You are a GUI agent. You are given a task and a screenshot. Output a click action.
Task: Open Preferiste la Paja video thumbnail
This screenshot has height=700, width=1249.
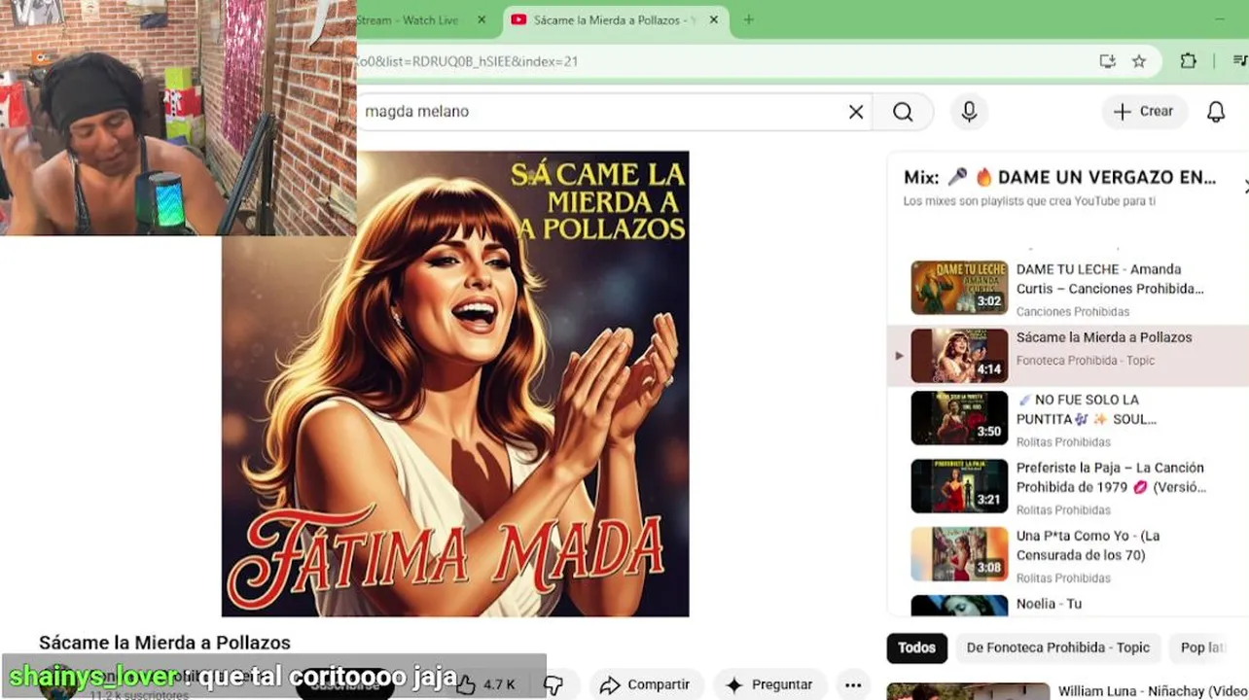[959, 486]
